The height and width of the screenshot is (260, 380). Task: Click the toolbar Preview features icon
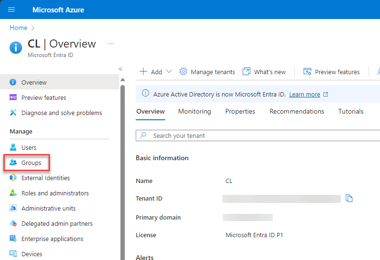click(x=307, y=72)
